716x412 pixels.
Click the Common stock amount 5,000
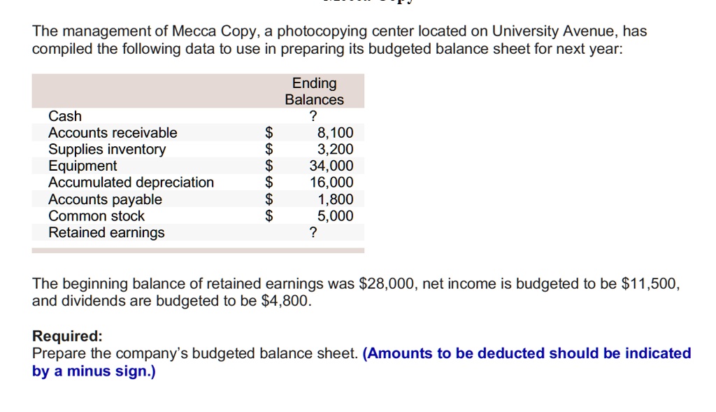click(335, 215)
